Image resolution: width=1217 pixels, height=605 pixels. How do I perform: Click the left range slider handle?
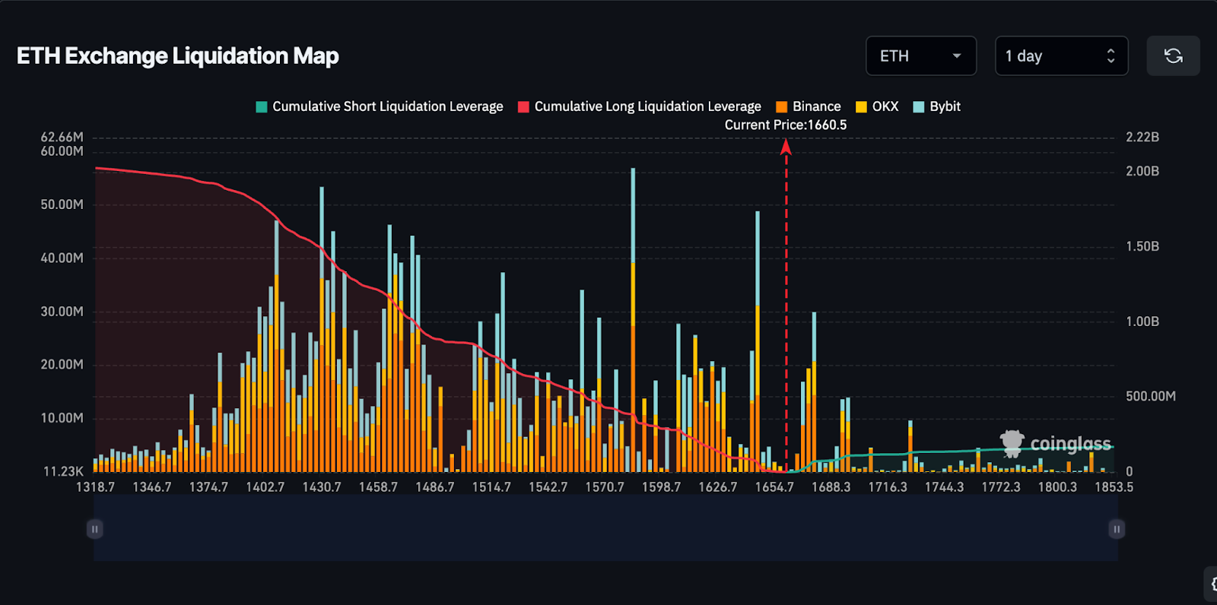(95, 529)
